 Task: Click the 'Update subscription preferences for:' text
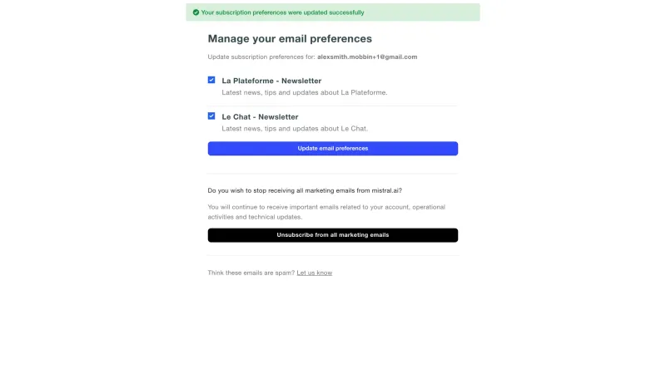click(261, 57)
